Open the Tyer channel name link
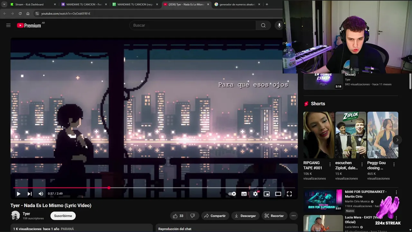The image size is (412, 232). (26, 214)
